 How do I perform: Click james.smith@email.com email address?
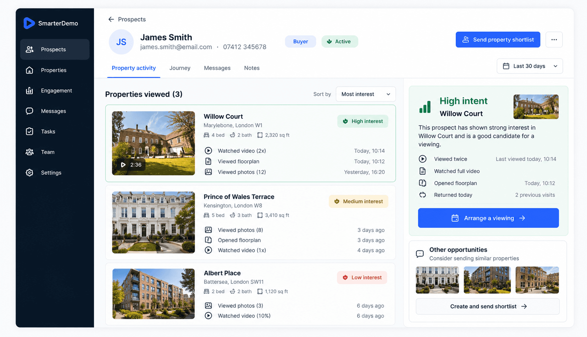coord(176,47)
